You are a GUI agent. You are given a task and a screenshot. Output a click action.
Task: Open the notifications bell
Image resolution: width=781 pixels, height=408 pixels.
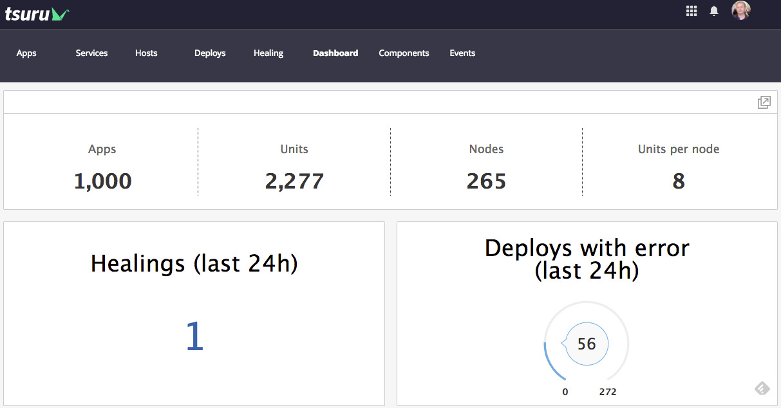(x=714, y=11)
